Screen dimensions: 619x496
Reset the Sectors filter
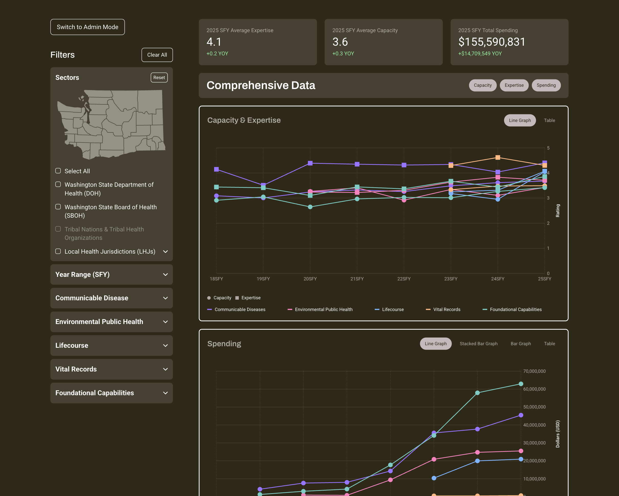[159, 77]
